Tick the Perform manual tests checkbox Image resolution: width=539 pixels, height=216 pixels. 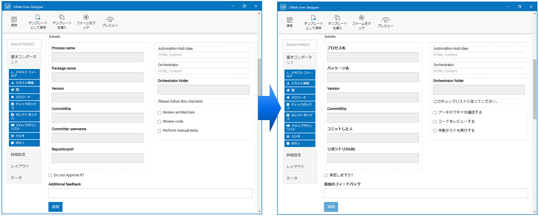159,131
